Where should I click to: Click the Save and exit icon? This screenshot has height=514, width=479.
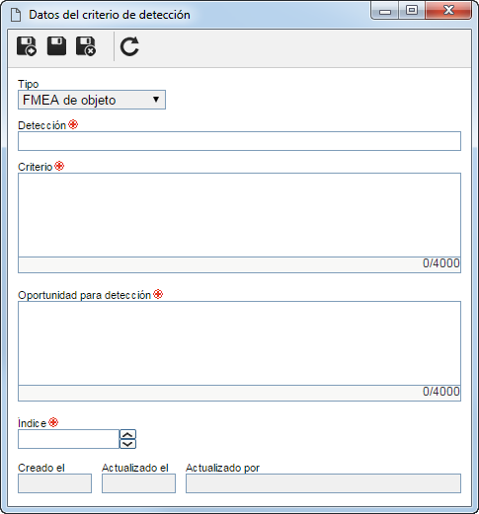click(86, 46)
